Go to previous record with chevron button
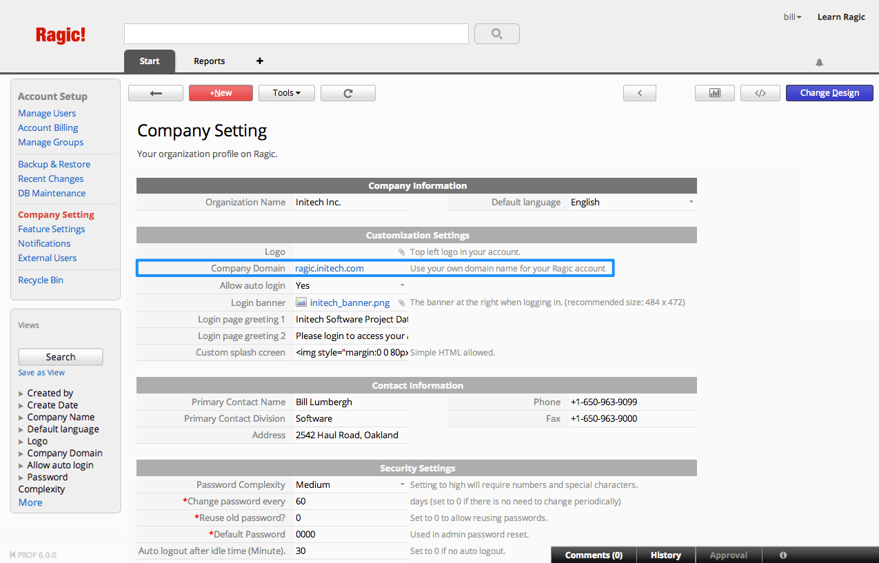 [x=640, y=93]
